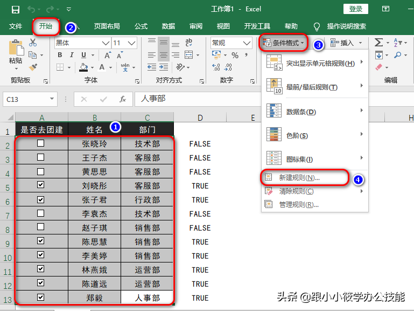
Task: Open the number format dropdown (常规)
Action: coord(247,43)
